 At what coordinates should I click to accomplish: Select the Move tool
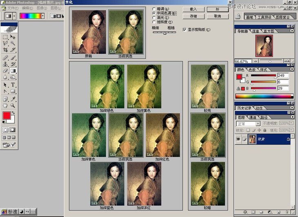click(x=13, y=37)
